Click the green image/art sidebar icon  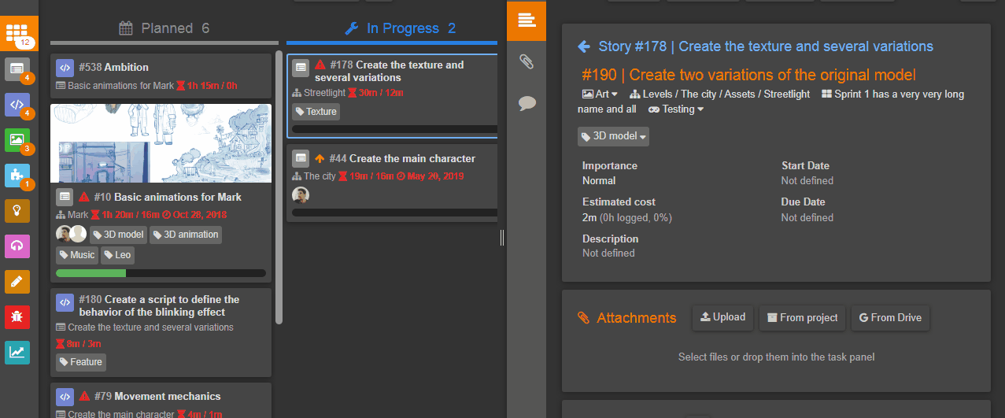pos(17,140)
